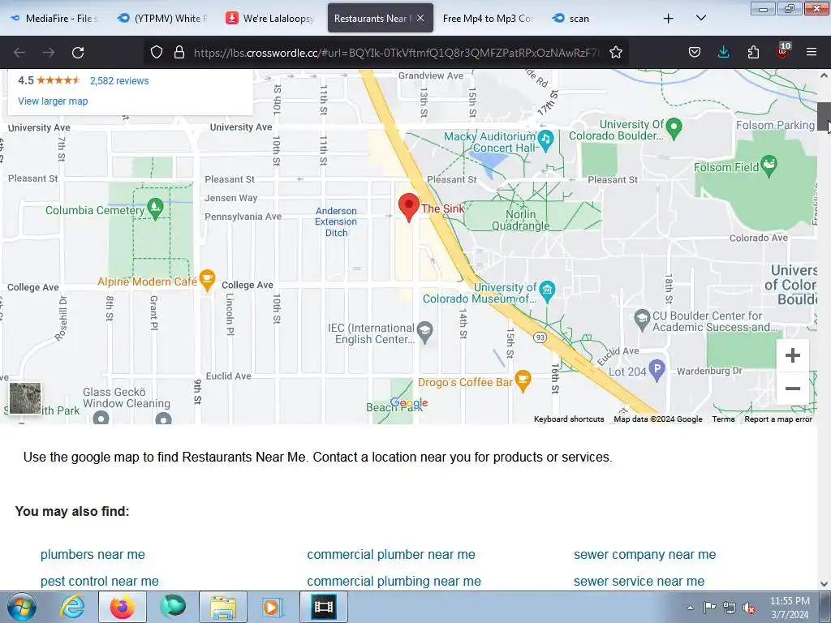Open the Downloads panel

click(723, 53)
